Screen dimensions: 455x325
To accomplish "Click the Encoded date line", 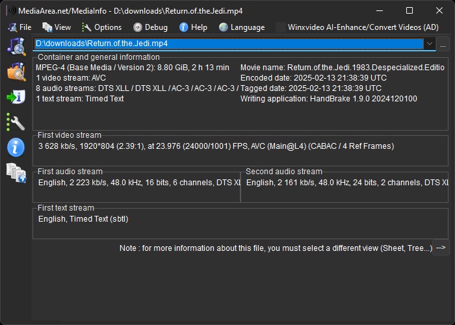I will click(x=313, y=78).
